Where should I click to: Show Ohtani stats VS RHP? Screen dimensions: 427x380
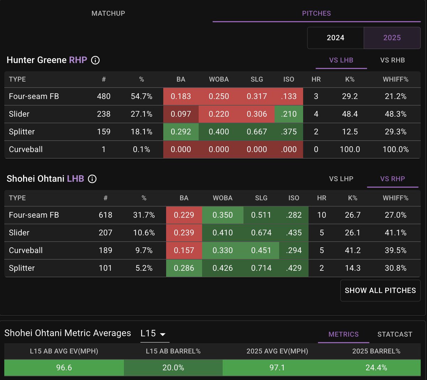click(x=392, y=179)
